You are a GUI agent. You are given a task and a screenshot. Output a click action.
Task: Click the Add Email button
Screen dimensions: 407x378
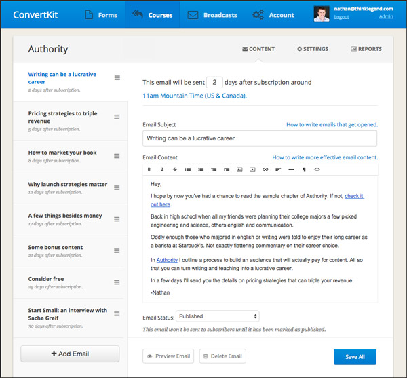[x=70, y=354]
